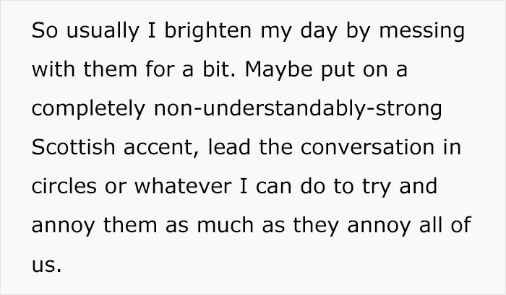This screenshot has width=506, height=295.
Task: Click the word 'messing' in first line
Action: (x=421, y=32)
